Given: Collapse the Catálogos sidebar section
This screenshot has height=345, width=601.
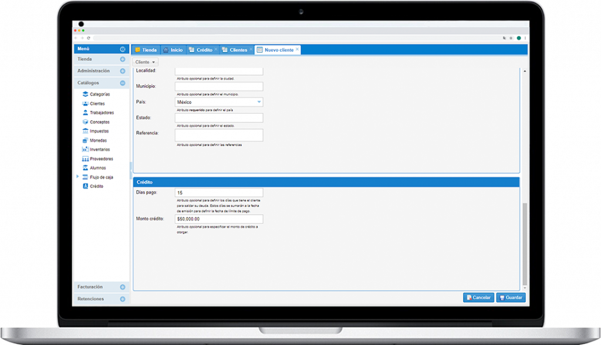Looking at the screenshot, I should point(123,83).
